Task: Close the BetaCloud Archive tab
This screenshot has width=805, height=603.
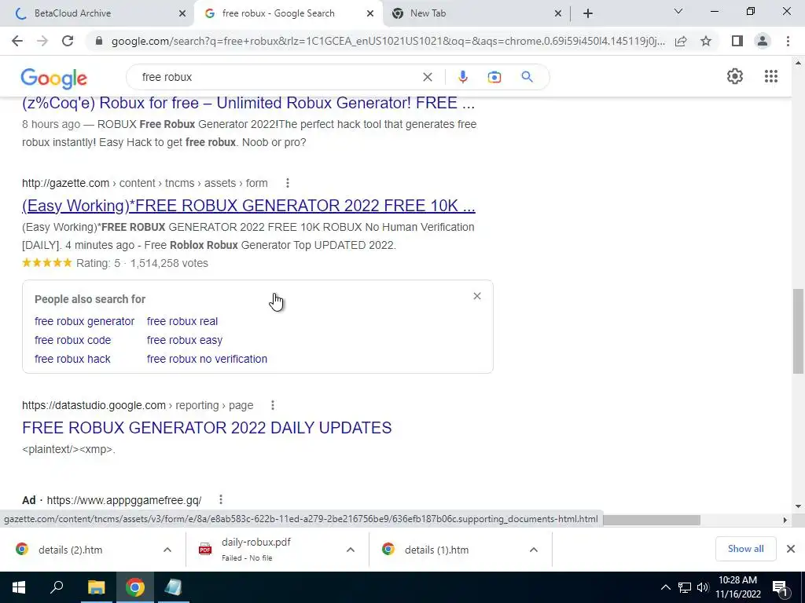Action: (x=182, y=13)
